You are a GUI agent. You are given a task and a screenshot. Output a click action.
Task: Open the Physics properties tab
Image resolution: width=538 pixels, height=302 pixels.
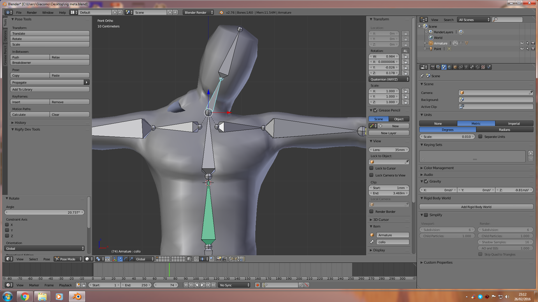(x=489, y=67)
